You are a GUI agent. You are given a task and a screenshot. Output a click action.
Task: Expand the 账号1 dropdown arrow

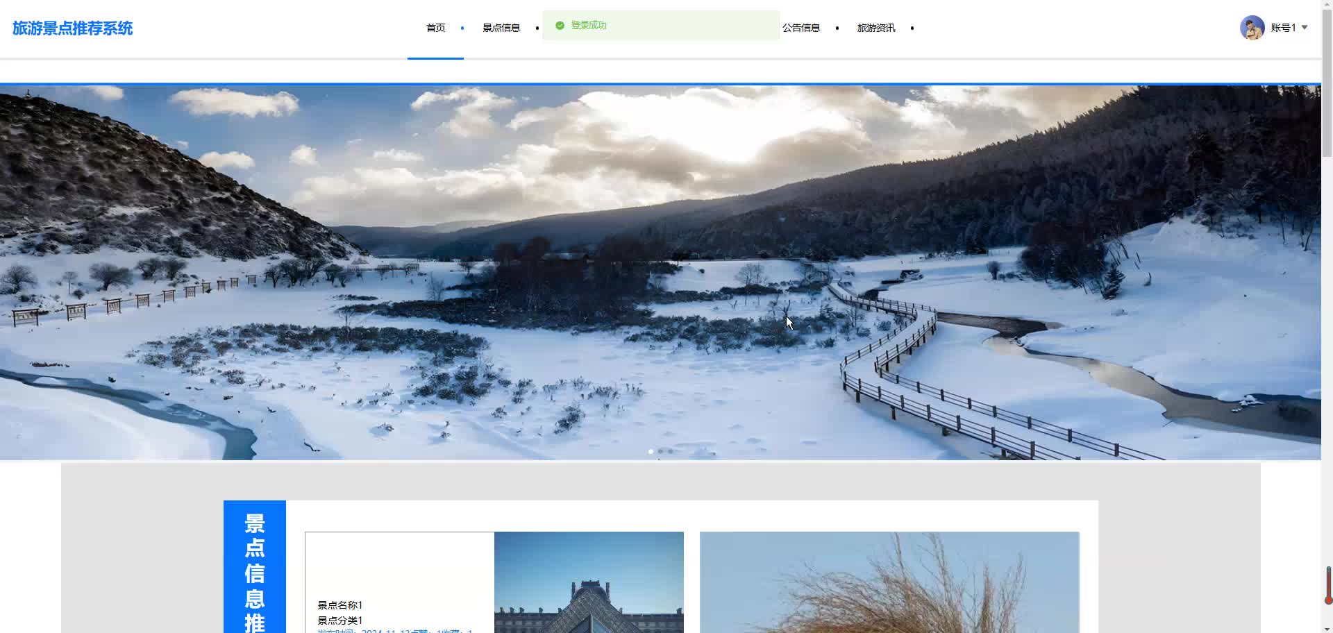pos(1305,28)
